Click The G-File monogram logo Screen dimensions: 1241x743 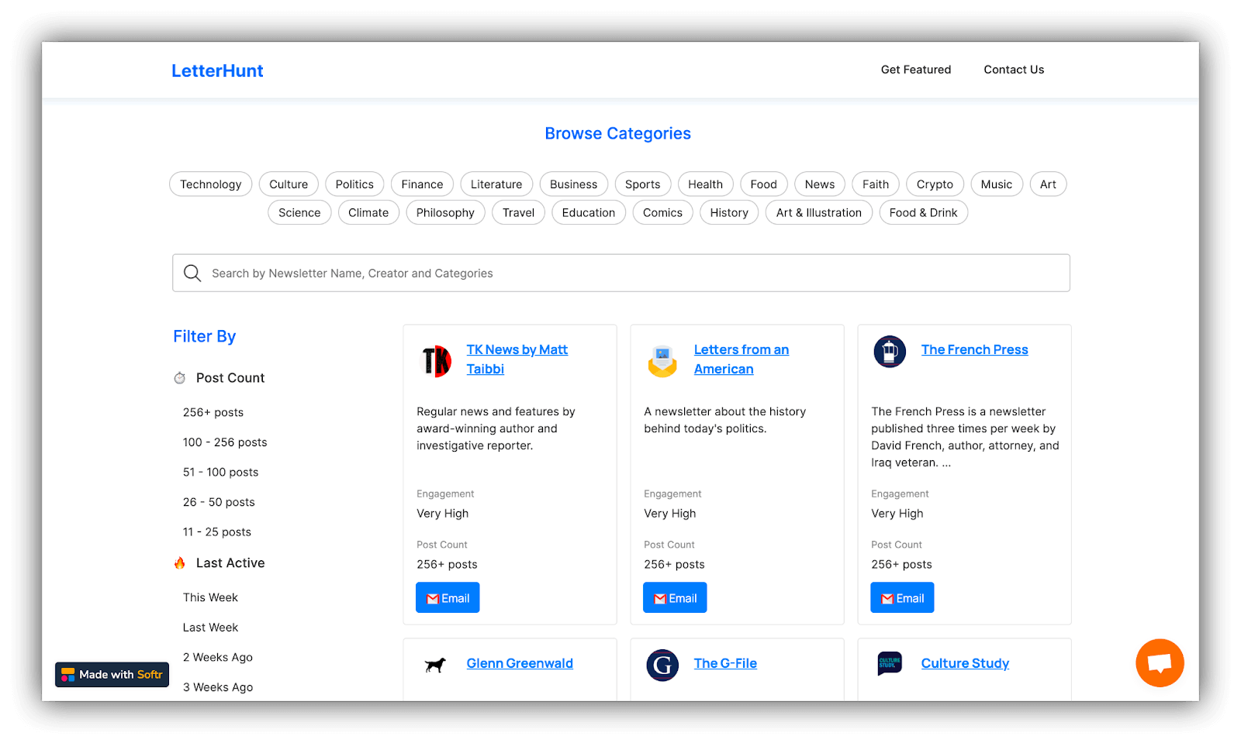[x=662, y=664]
